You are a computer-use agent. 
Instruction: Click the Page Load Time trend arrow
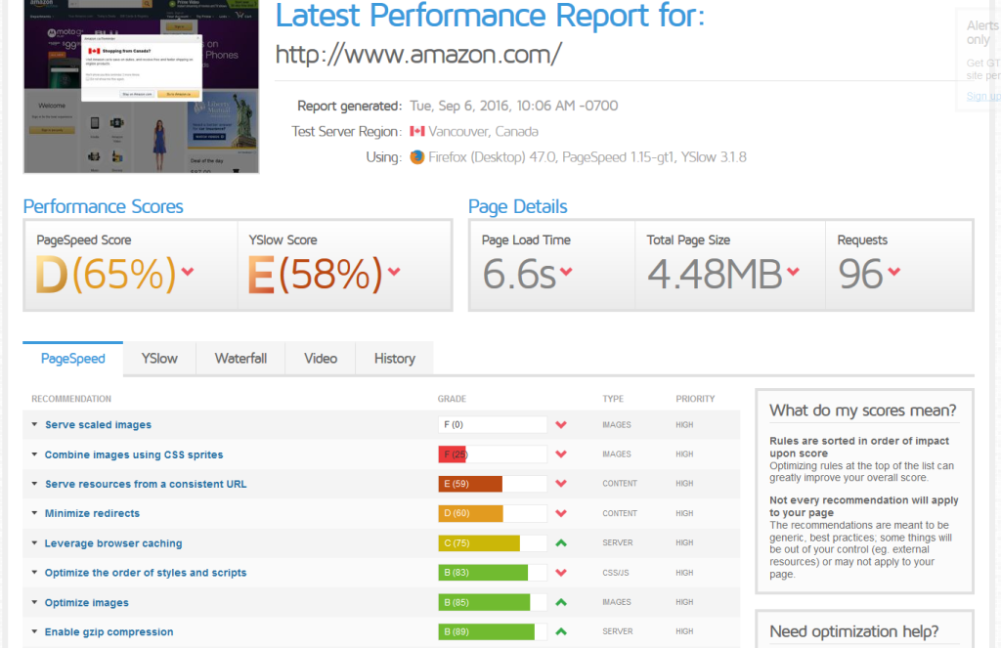566,272
